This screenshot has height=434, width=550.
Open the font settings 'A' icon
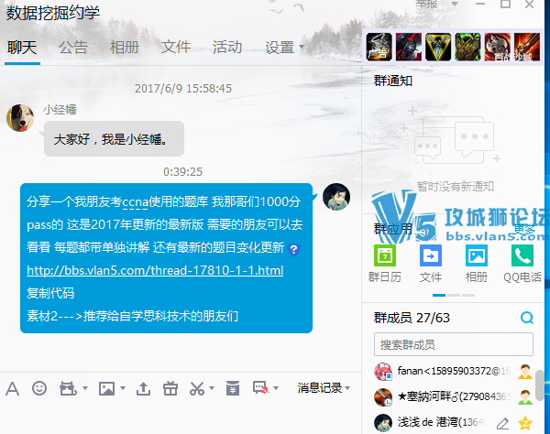click(12, 388)
